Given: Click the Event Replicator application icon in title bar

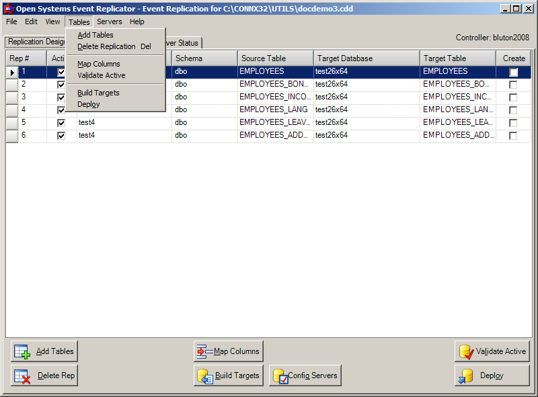Looking at the screenshot, I should point(7,7).
